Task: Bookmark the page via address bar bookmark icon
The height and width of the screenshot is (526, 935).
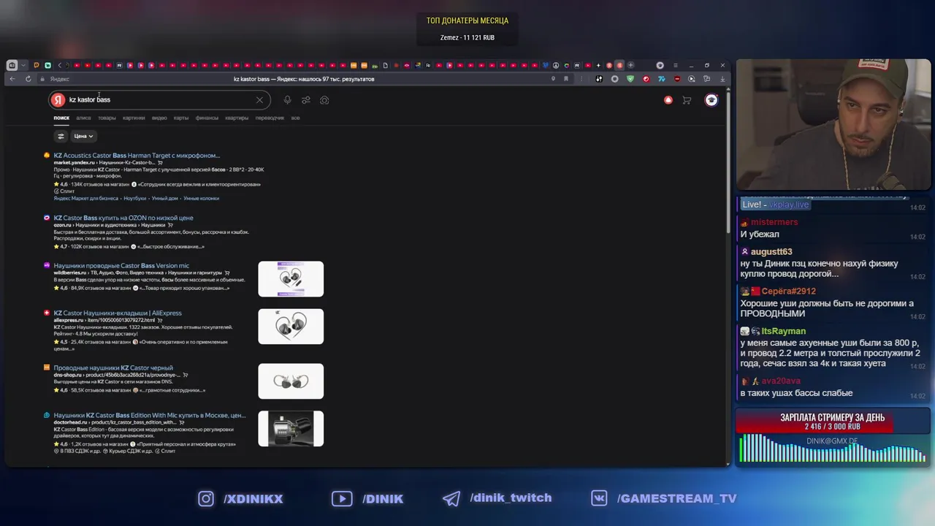Action: (565, 79)
